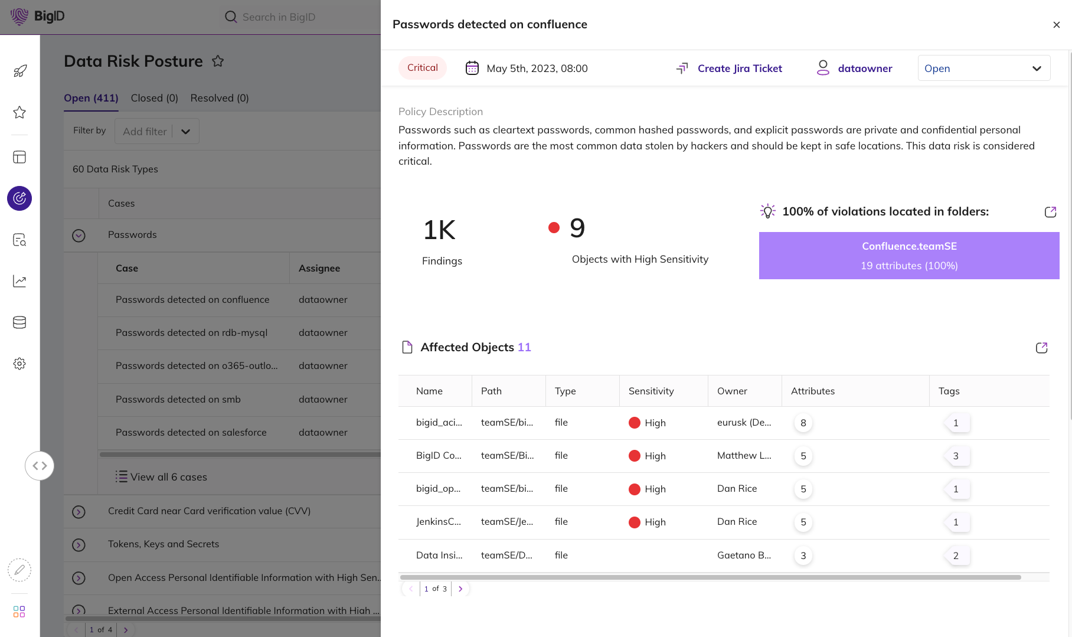Click the list icon beside View all cases
This screenshot has width=1072, height=637.
coord(122,476)
